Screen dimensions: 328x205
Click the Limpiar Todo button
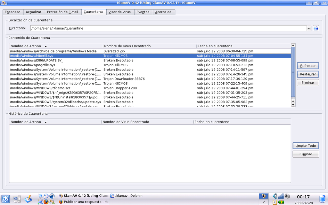coord(306,146)
